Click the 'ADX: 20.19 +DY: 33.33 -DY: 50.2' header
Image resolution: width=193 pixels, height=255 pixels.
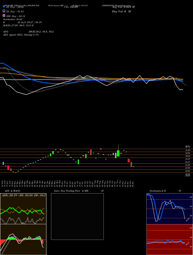point(24,195)
